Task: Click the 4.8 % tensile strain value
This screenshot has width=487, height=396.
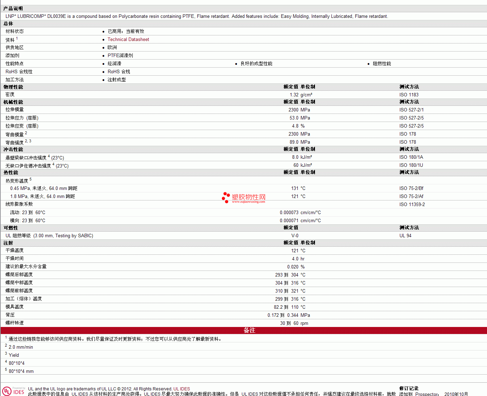Action: [298, 126]
